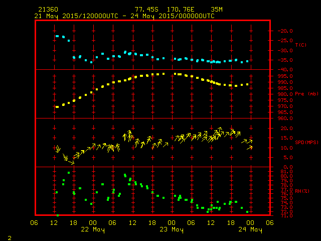Click the 00 hour label above 23 May

pyautogui.click(x=172, y=223)
